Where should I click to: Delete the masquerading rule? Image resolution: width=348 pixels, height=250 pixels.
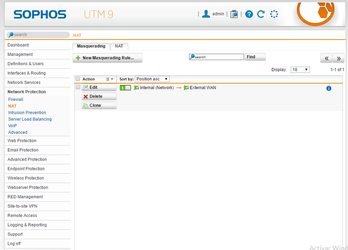tap(99, 96)
